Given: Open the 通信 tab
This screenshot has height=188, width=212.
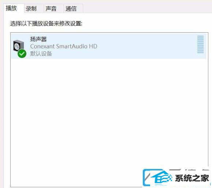Looking at the screenshot, I should tap(71, 9).
